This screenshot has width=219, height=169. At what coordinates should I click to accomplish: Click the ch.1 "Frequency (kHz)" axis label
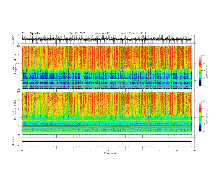tap(15, 64)
